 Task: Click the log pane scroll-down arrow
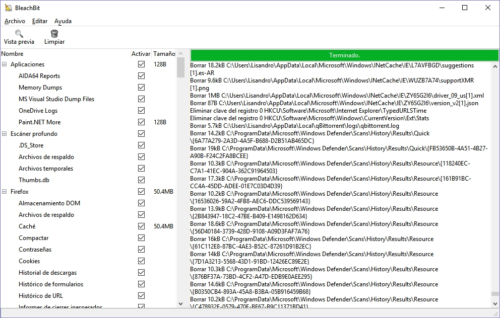point(495,304)
